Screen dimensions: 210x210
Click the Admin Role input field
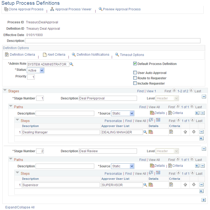(x=48, y=64)
